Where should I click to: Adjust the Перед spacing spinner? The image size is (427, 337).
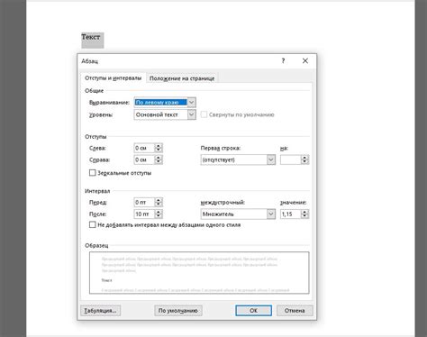click(x=159, y=203)
